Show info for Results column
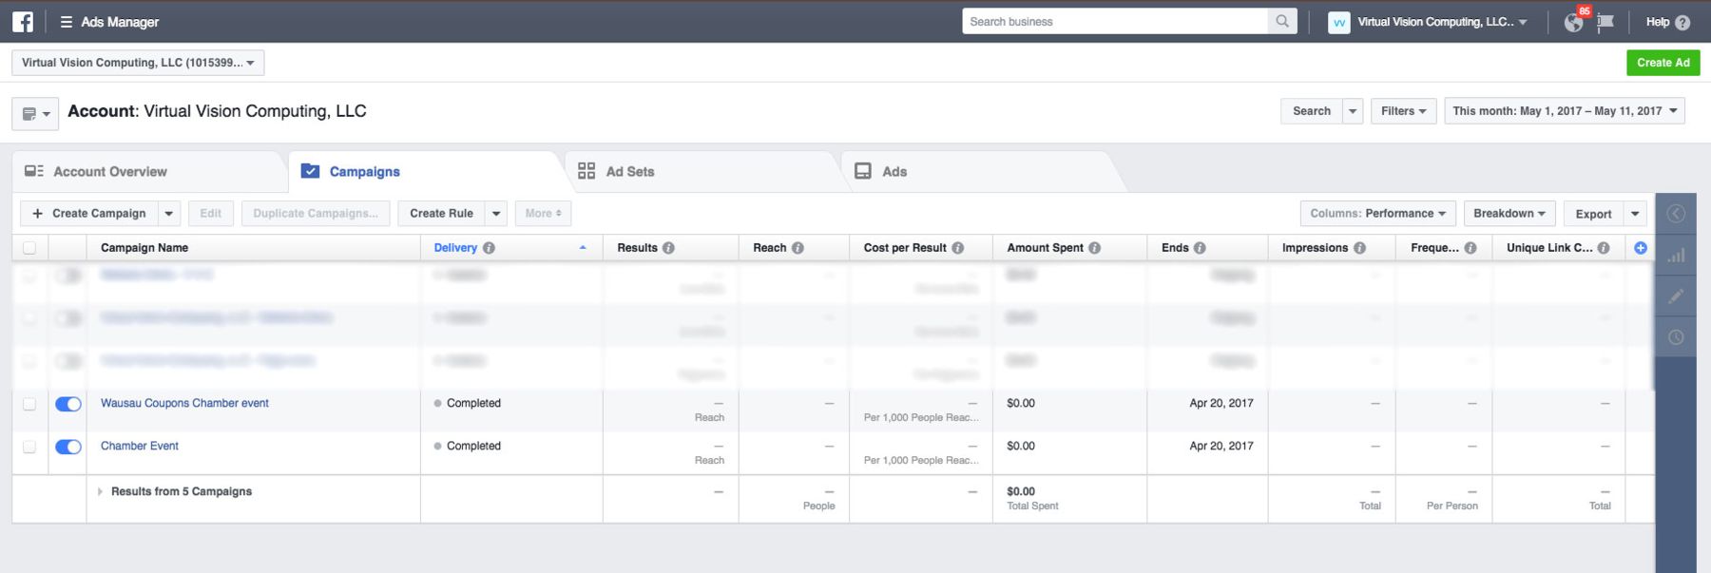The width and height of the screenshot is (1711, 573). [x=668, y=248]
